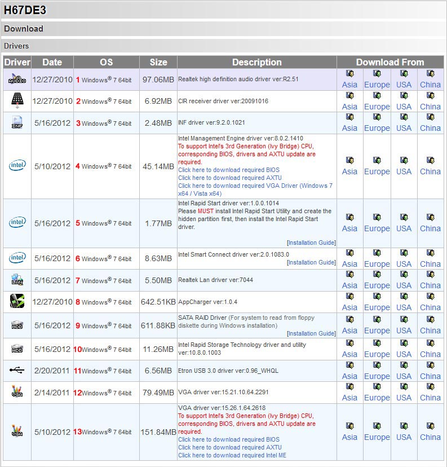Screen dimensions: 447x467
Task: Click the VGA icon in the 151.84MB driver row
Action: point(17,431)
